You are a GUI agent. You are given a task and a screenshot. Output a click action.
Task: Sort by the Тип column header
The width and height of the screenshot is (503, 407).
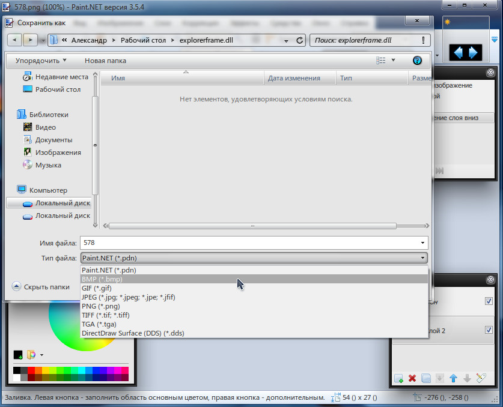tap(372, 78)
